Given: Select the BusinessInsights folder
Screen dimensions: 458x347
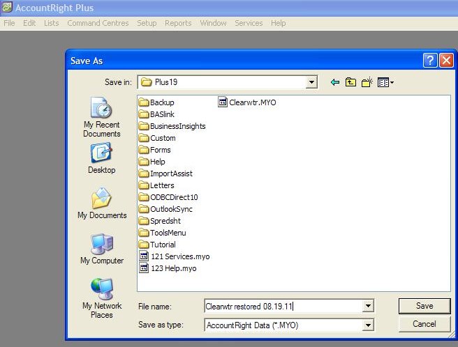Looking at the screenshot, I should click(x=172, y=126).
